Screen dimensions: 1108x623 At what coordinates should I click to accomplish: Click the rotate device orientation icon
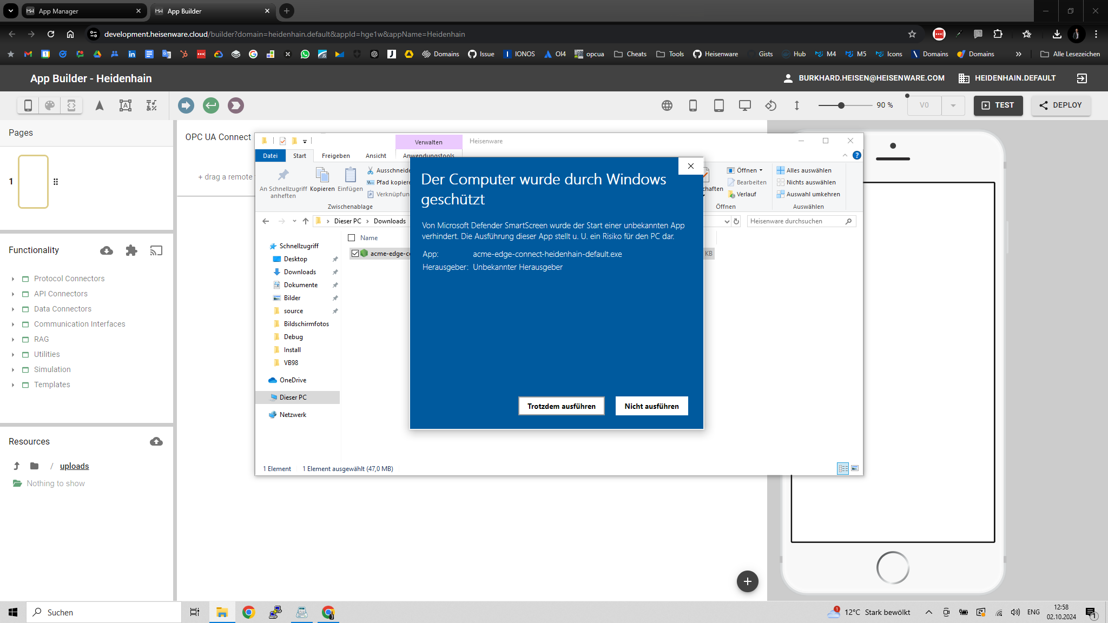[771, 105]
